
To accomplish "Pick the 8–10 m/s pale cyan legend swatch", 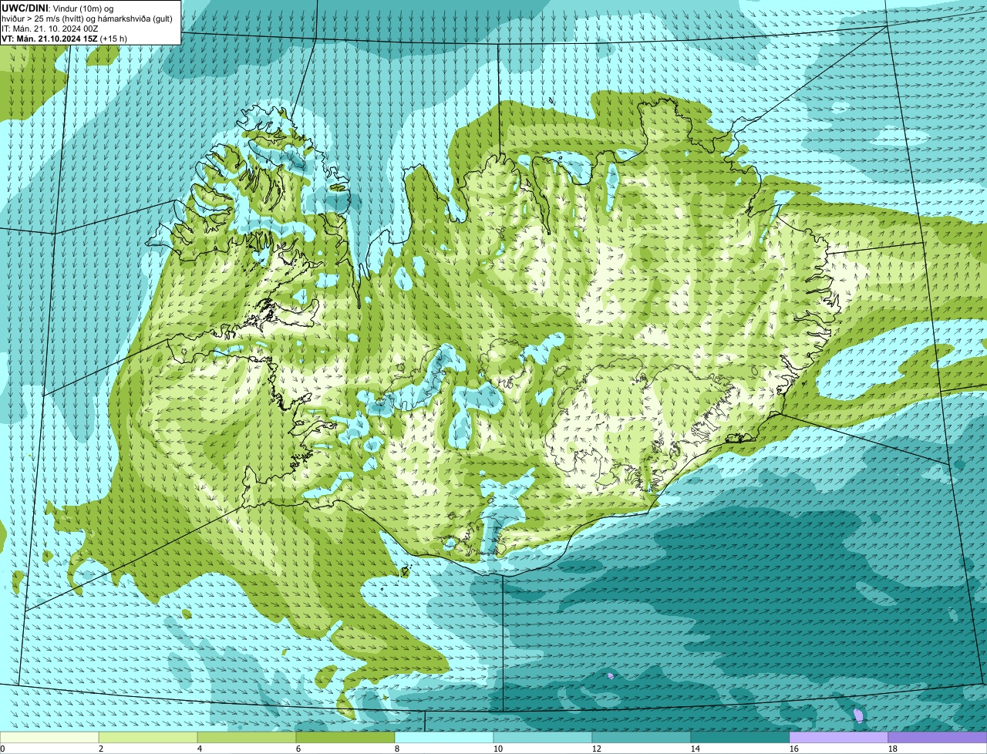I will click(444, 737).
